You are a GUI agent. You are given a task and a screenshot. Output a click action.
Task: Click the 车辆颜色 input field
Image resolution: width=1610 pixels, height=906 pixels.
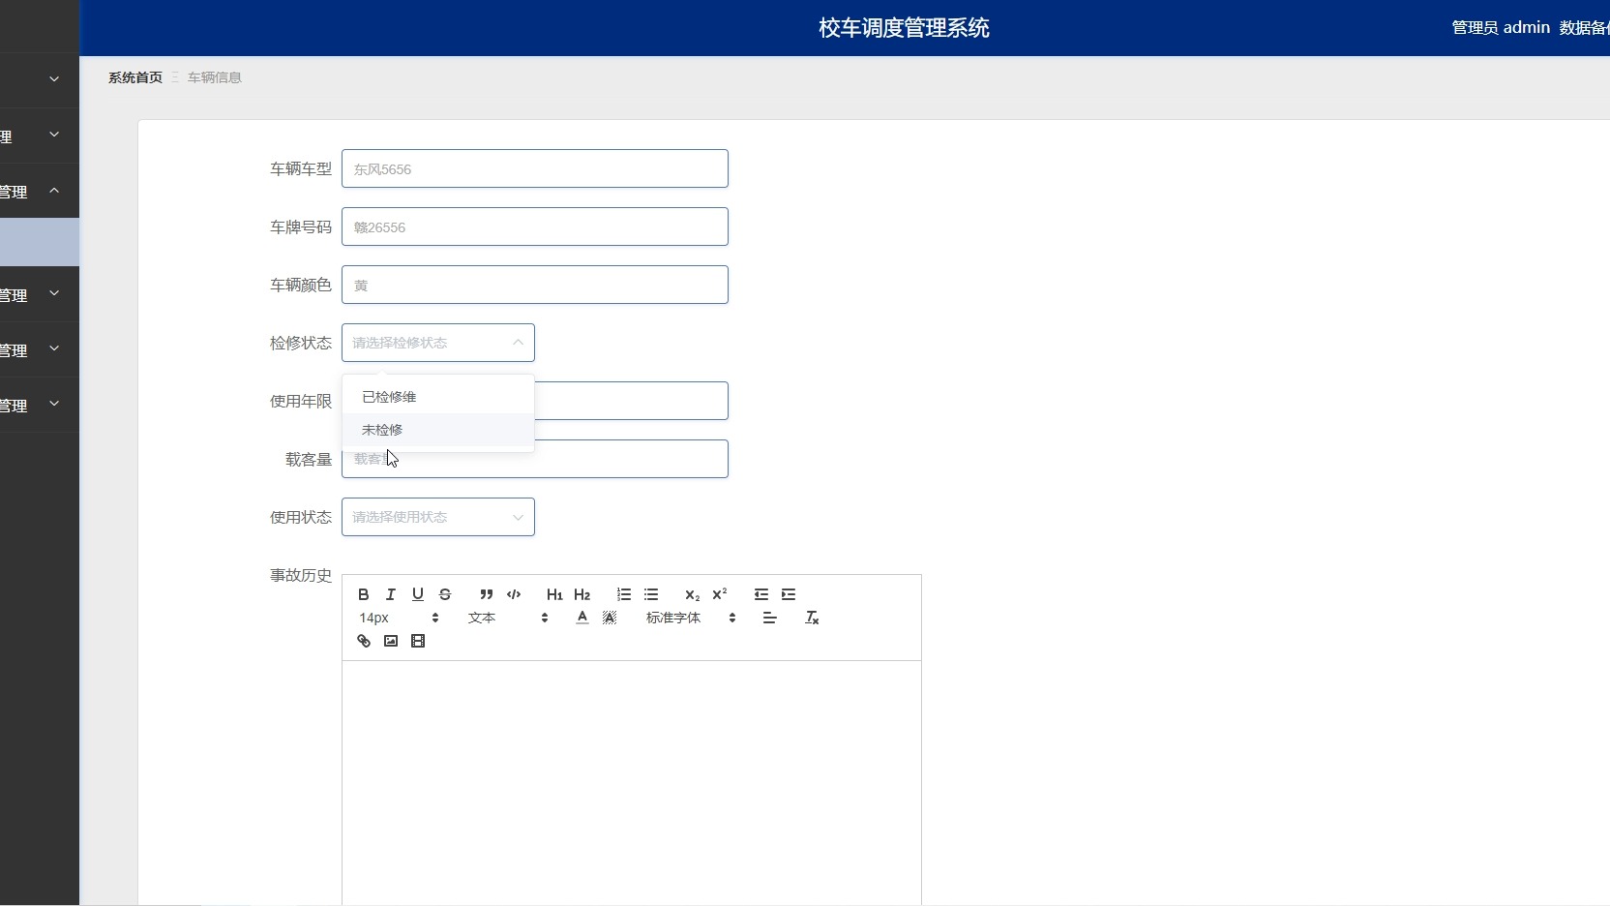pos(535,285)
